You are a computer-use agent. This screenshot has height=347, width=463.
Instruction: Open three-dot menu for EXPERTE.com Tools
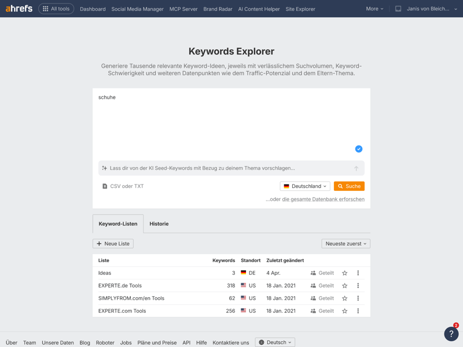[358, 311]
